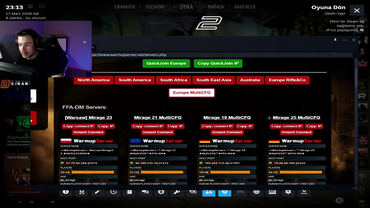Instant Connect to Mirage 25 MultiCFG
Viewport: 370px width, 208px height.
[297, 132]
